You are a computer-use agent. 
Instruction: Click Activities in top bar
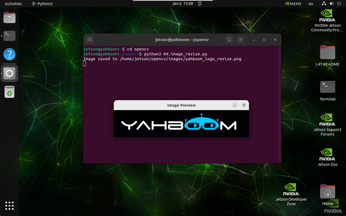pyautogui.click(x=13, y=4)
